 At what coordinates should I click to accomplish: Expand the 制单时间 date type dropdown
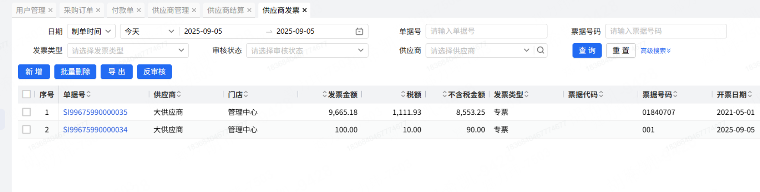pos(91,31)
